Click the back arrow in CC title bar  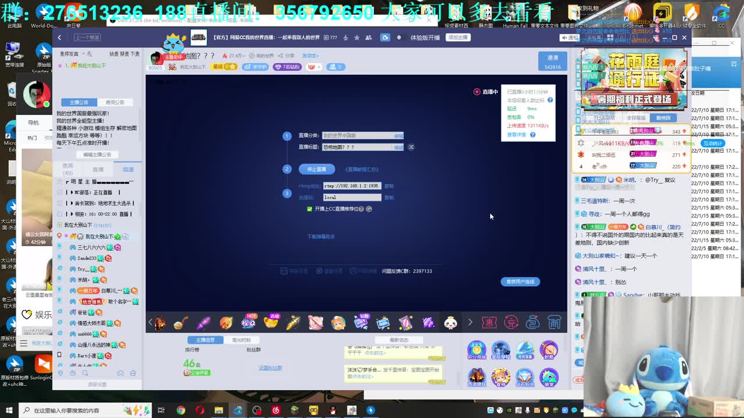coord(59,37)
